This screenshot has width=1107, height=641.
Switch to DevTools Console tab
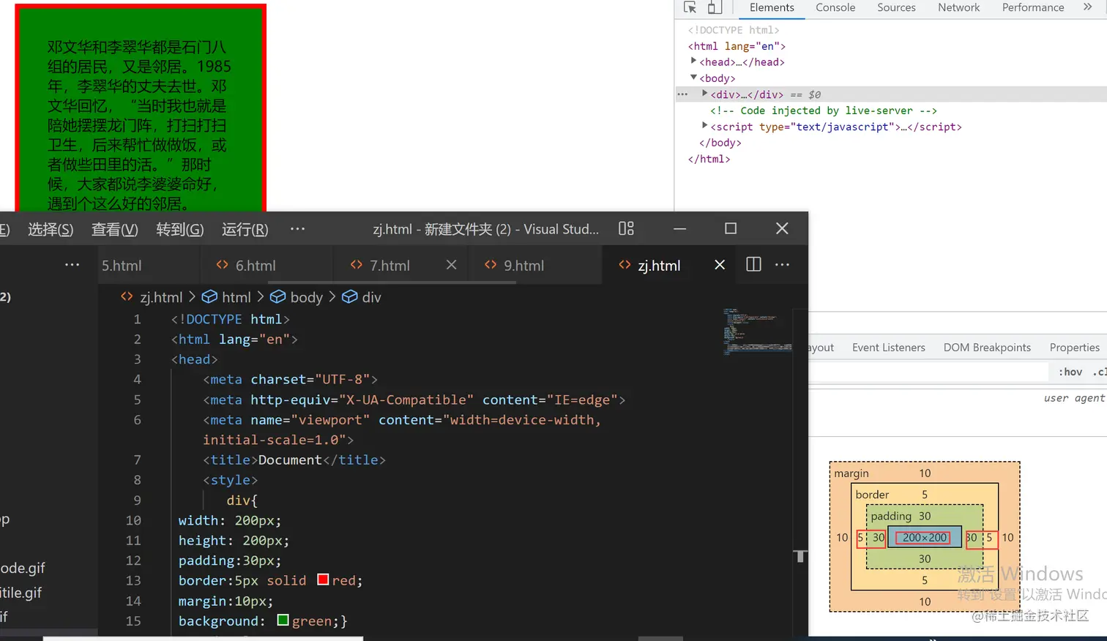pyautogui.click(x=835, y=7)
